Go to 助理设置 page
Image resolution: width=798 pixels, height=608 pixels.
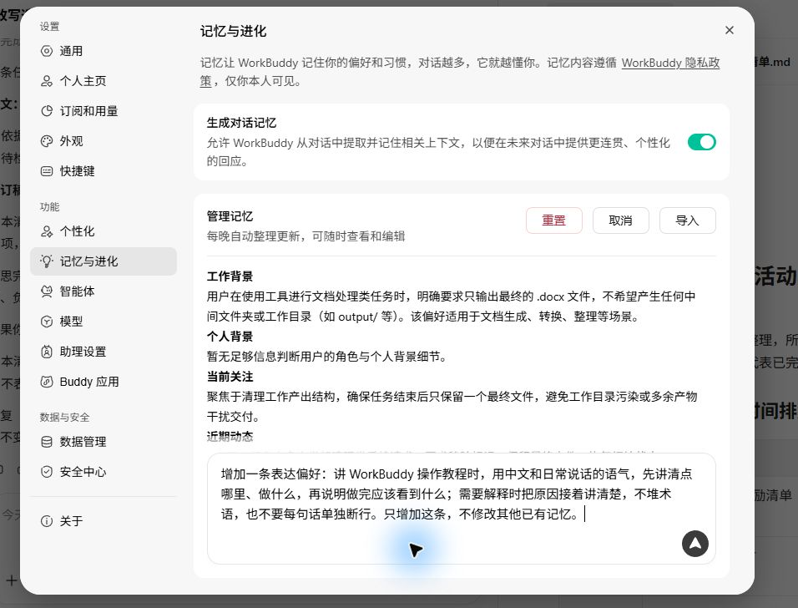click(x=104, y=352)
